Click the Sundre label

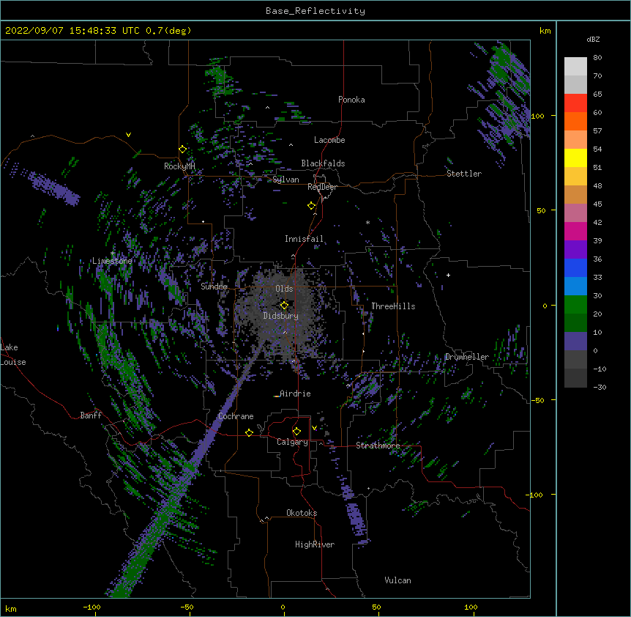coord(214,287)
